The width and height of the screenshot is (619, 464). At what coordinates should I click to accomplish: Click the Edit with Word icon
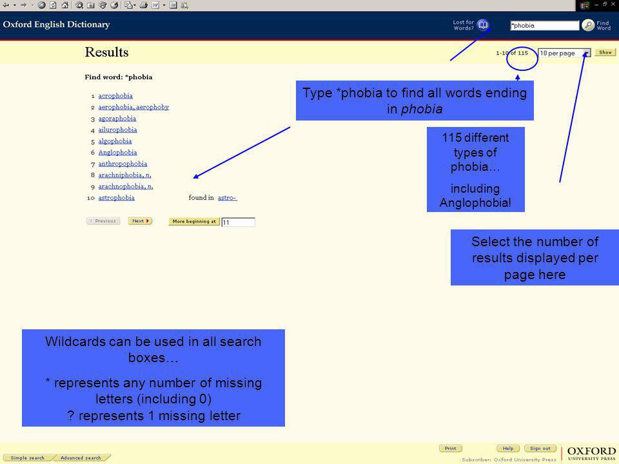click(155, 5)
